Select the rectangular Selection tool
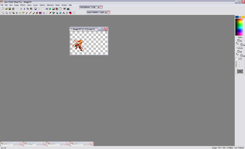 pos(20,13)
